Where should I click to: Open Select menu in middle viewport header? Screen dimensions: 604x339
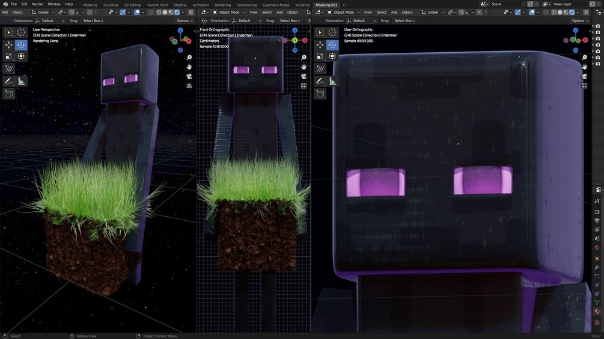[x=267, y=12]
